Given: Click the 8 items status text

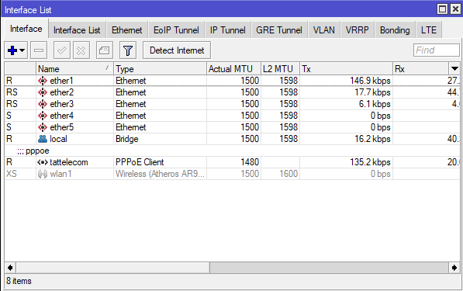Looking at the screenshot, I should pos(19,281).
